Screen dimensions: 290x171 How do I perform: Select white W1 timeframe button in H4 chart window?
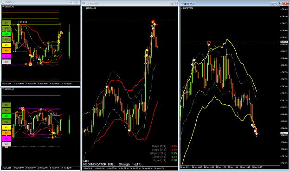[6, 144]
